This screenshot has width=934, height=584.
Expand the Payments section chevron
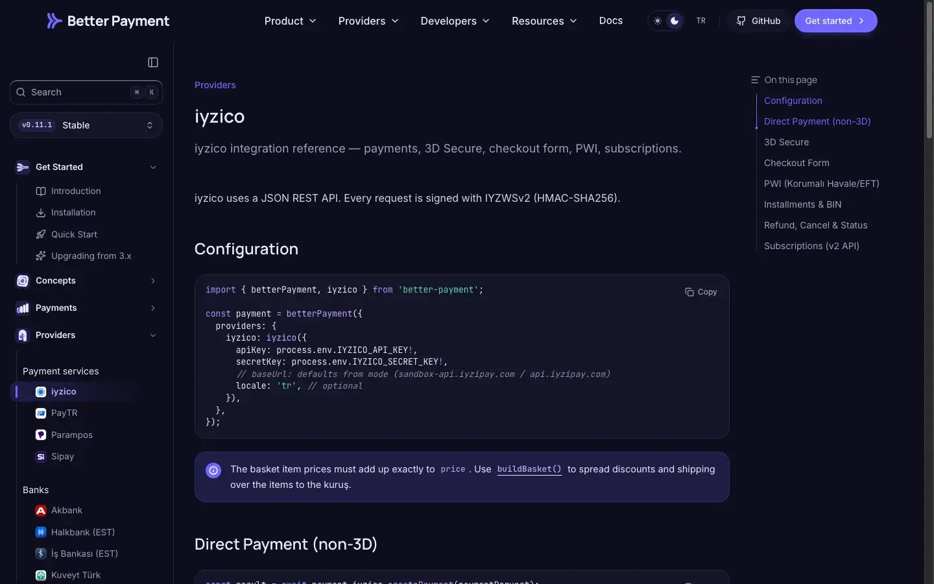pyautogui.click(x=153, y=308)
